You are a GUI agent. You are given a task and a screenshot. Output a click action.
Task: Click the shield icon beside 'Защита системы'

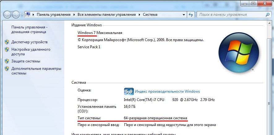pos(7,61)
